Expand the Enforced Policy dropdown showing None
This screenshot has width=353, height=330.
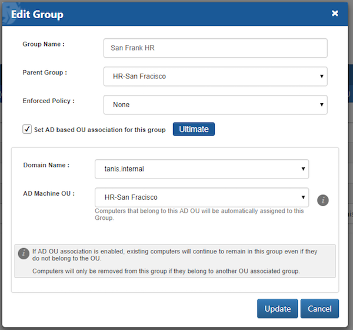(x=215, y=104)
